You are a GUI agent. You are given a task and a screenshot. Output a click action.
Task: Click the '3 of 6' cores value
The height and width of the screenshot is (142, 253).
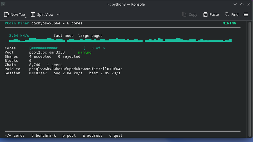pos(98,48)
